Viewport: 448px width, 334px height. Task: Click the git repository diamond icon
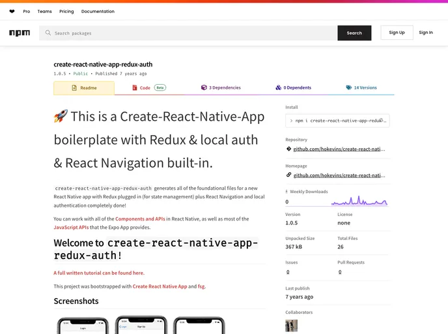pos(288,149)
